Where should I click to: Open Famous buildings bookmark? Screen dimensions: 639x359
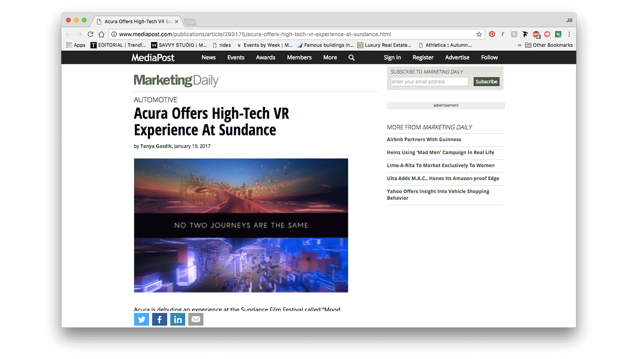[x=326, y=45]
